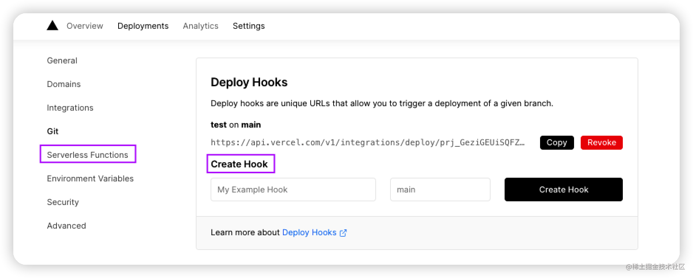Go to the Analytics tab

(x=201, y=26)
